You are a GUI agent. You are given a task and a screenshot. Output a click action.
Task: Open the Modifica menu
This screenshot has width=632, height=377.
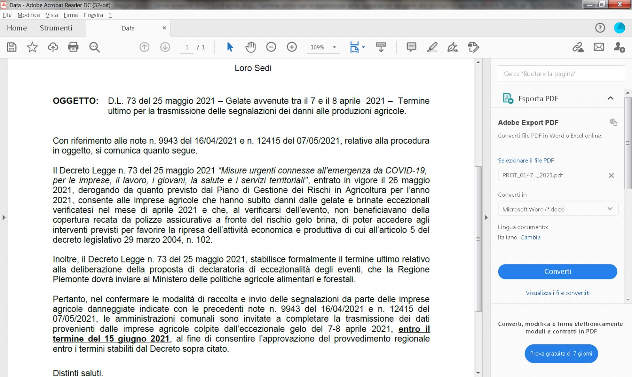pos(28,15)
